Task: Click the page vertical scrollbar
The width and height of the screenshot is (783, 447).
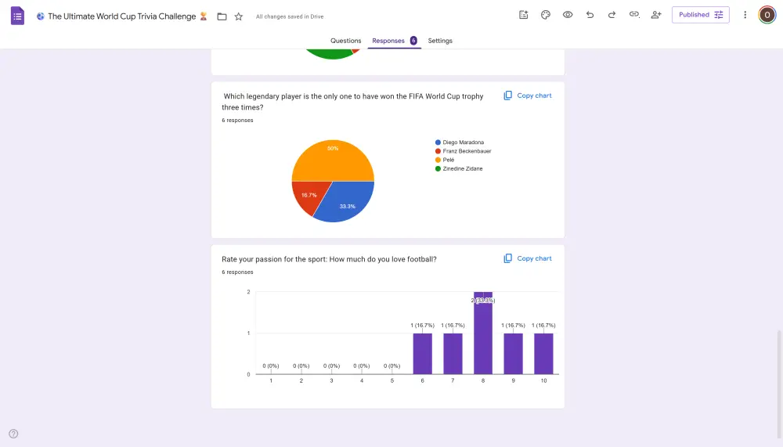Action: click(780, 384)
